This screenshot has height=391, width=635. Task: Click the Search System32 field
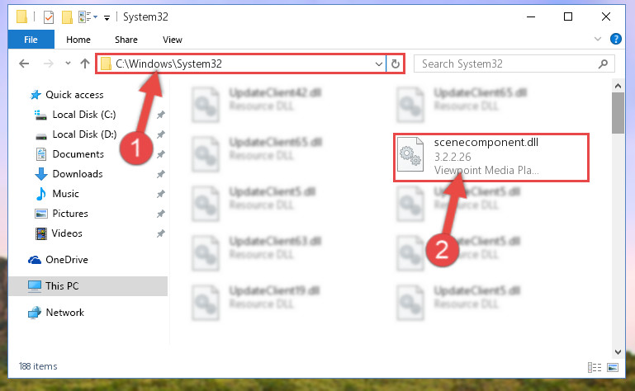506,64
